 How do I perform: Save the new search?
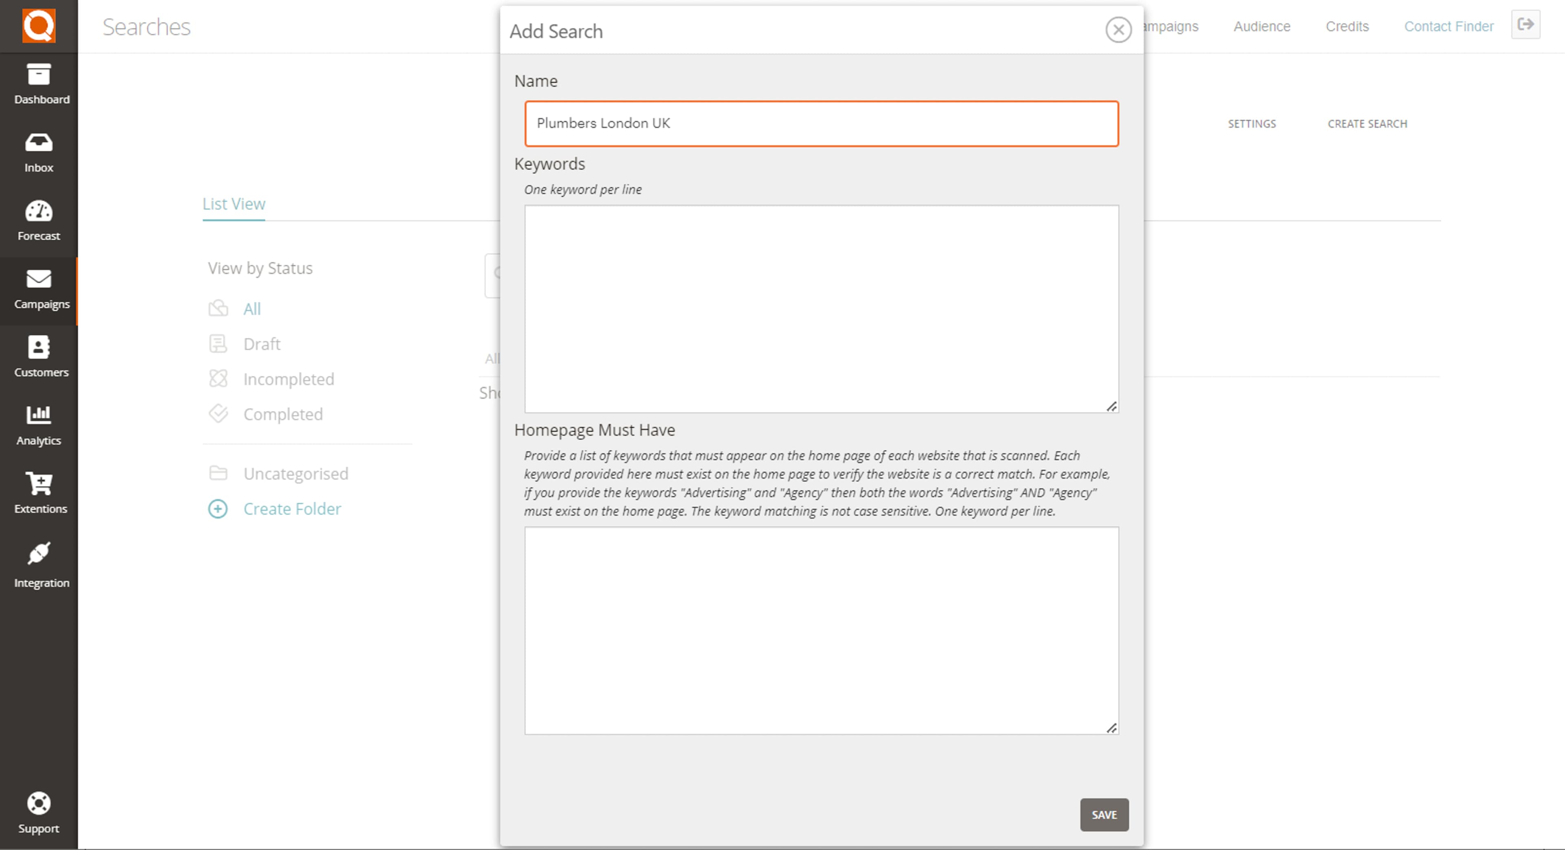pos(1104,815)
